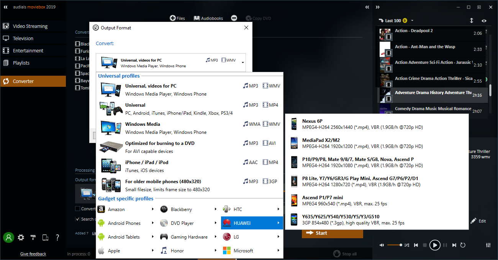Pause playback
Viewport: 498px width, 260px height.
[445, 245]
